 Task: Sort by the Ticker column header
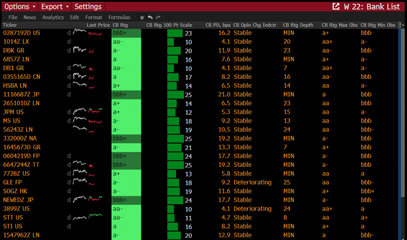click(10, 25)
